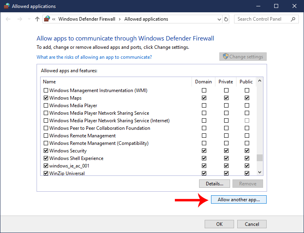Close the Allowed applications window
The height and width of the screenshot is (233, 304).
click(294, 6)
